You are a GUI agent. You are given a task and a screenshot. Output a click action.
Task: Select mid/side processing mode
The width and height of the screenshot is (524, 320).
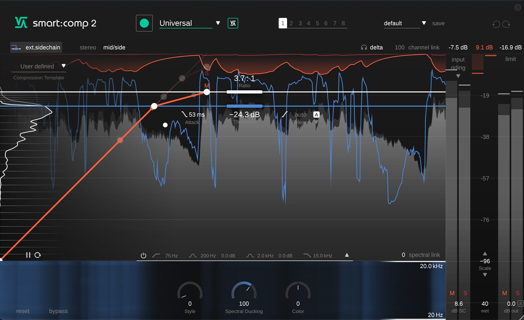[x=114, y=48]
